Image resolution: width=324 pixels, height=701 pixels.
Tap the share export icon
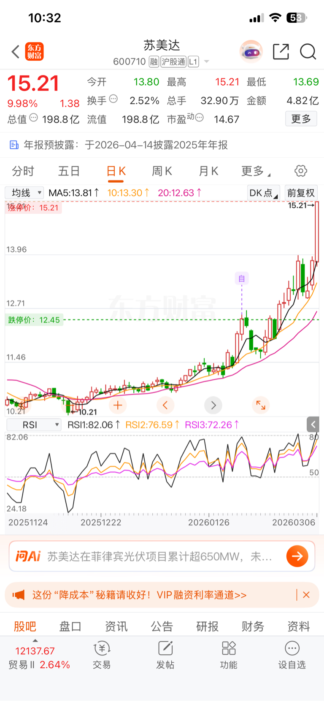[281, 51]
